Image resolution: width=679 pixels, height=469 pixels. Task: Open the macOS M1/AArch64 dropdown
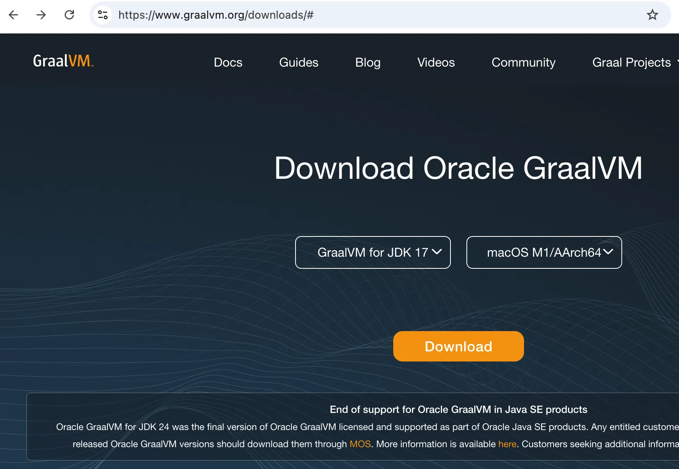[x=544, y=252]
